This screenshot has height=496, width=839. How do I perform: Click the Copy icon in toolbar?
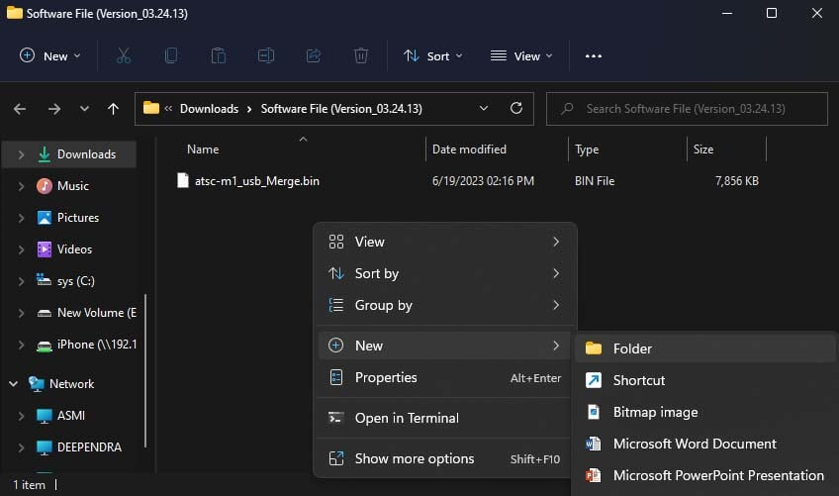pyautogui.click(x=171, y=56)
